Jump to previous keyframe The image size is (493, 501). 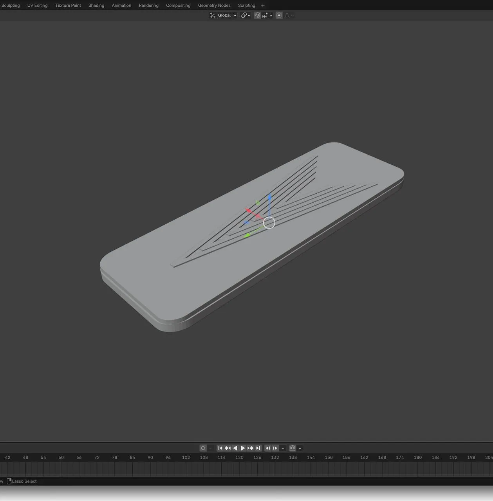tap(228, 448)
